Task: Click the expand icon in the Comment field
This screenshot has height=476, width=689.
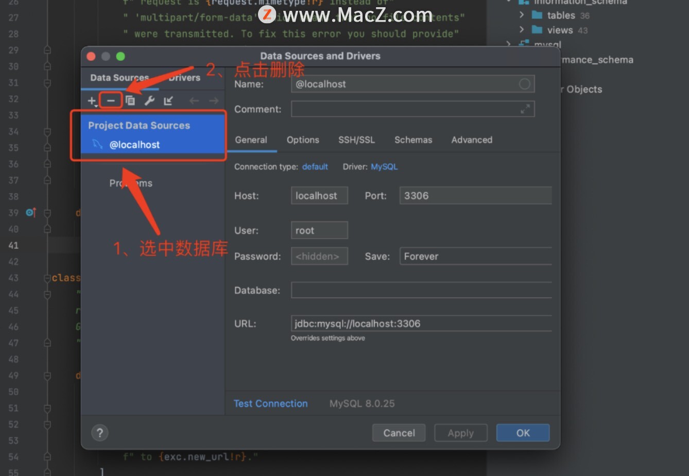Action: (x=525, y=109)
